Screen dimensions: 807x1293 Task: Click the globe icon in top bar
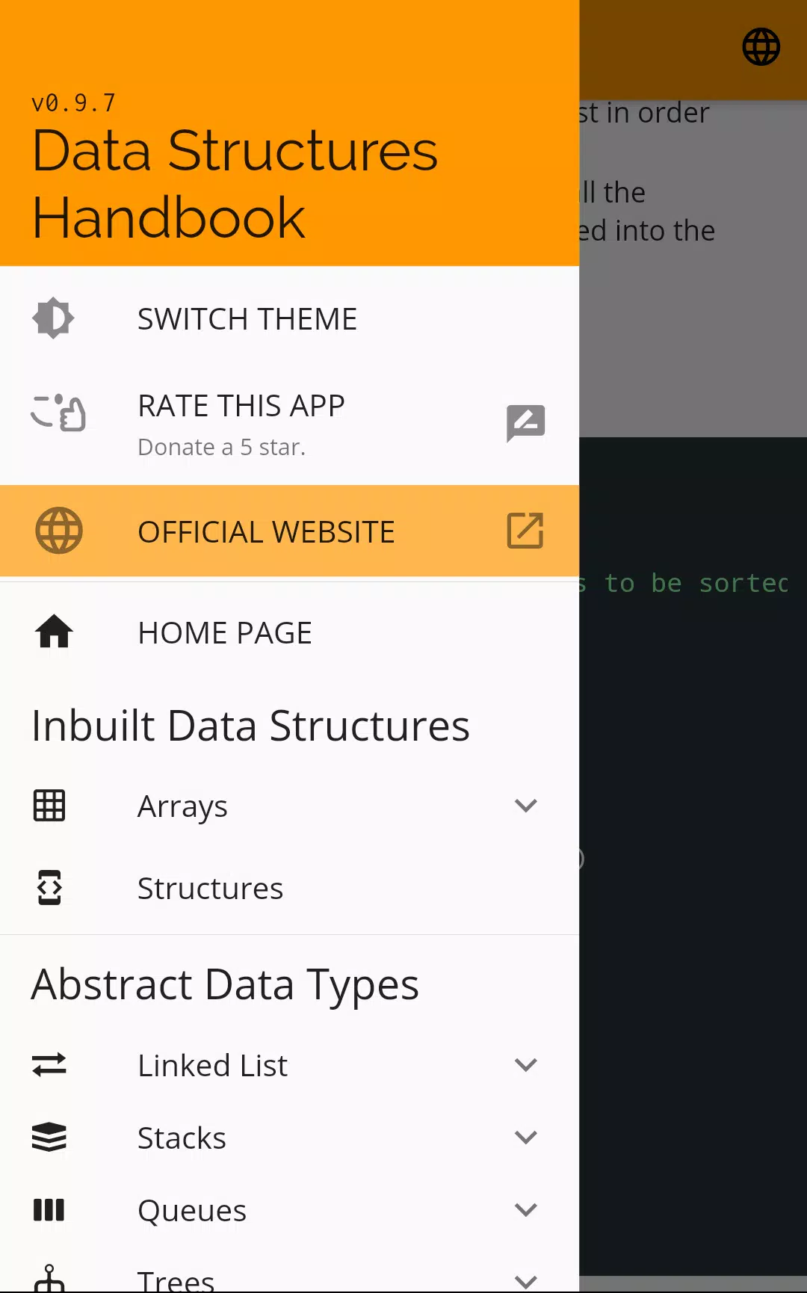(x=761, y=47)
